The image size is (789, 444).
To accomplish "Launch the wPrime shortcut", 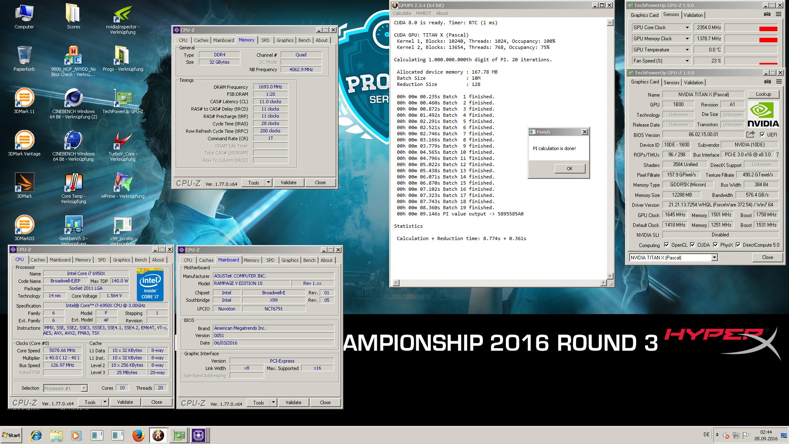I will [x=123, y=186].
